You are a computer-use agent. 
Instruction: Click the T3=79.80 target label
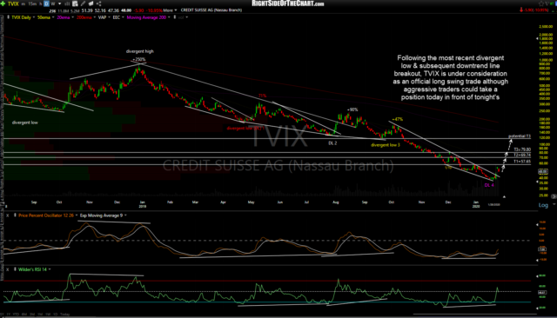[522, 149]
